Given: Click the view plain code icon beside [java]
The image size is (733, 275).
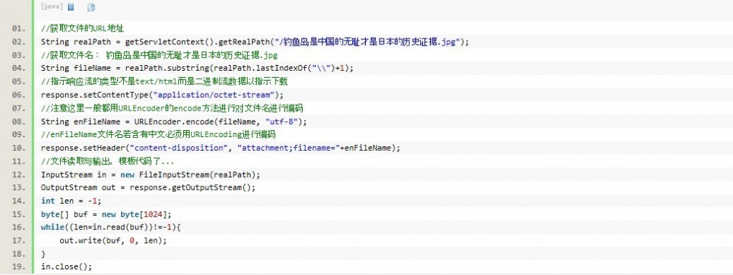Looking at the screenshot, I should coord(71,7).
